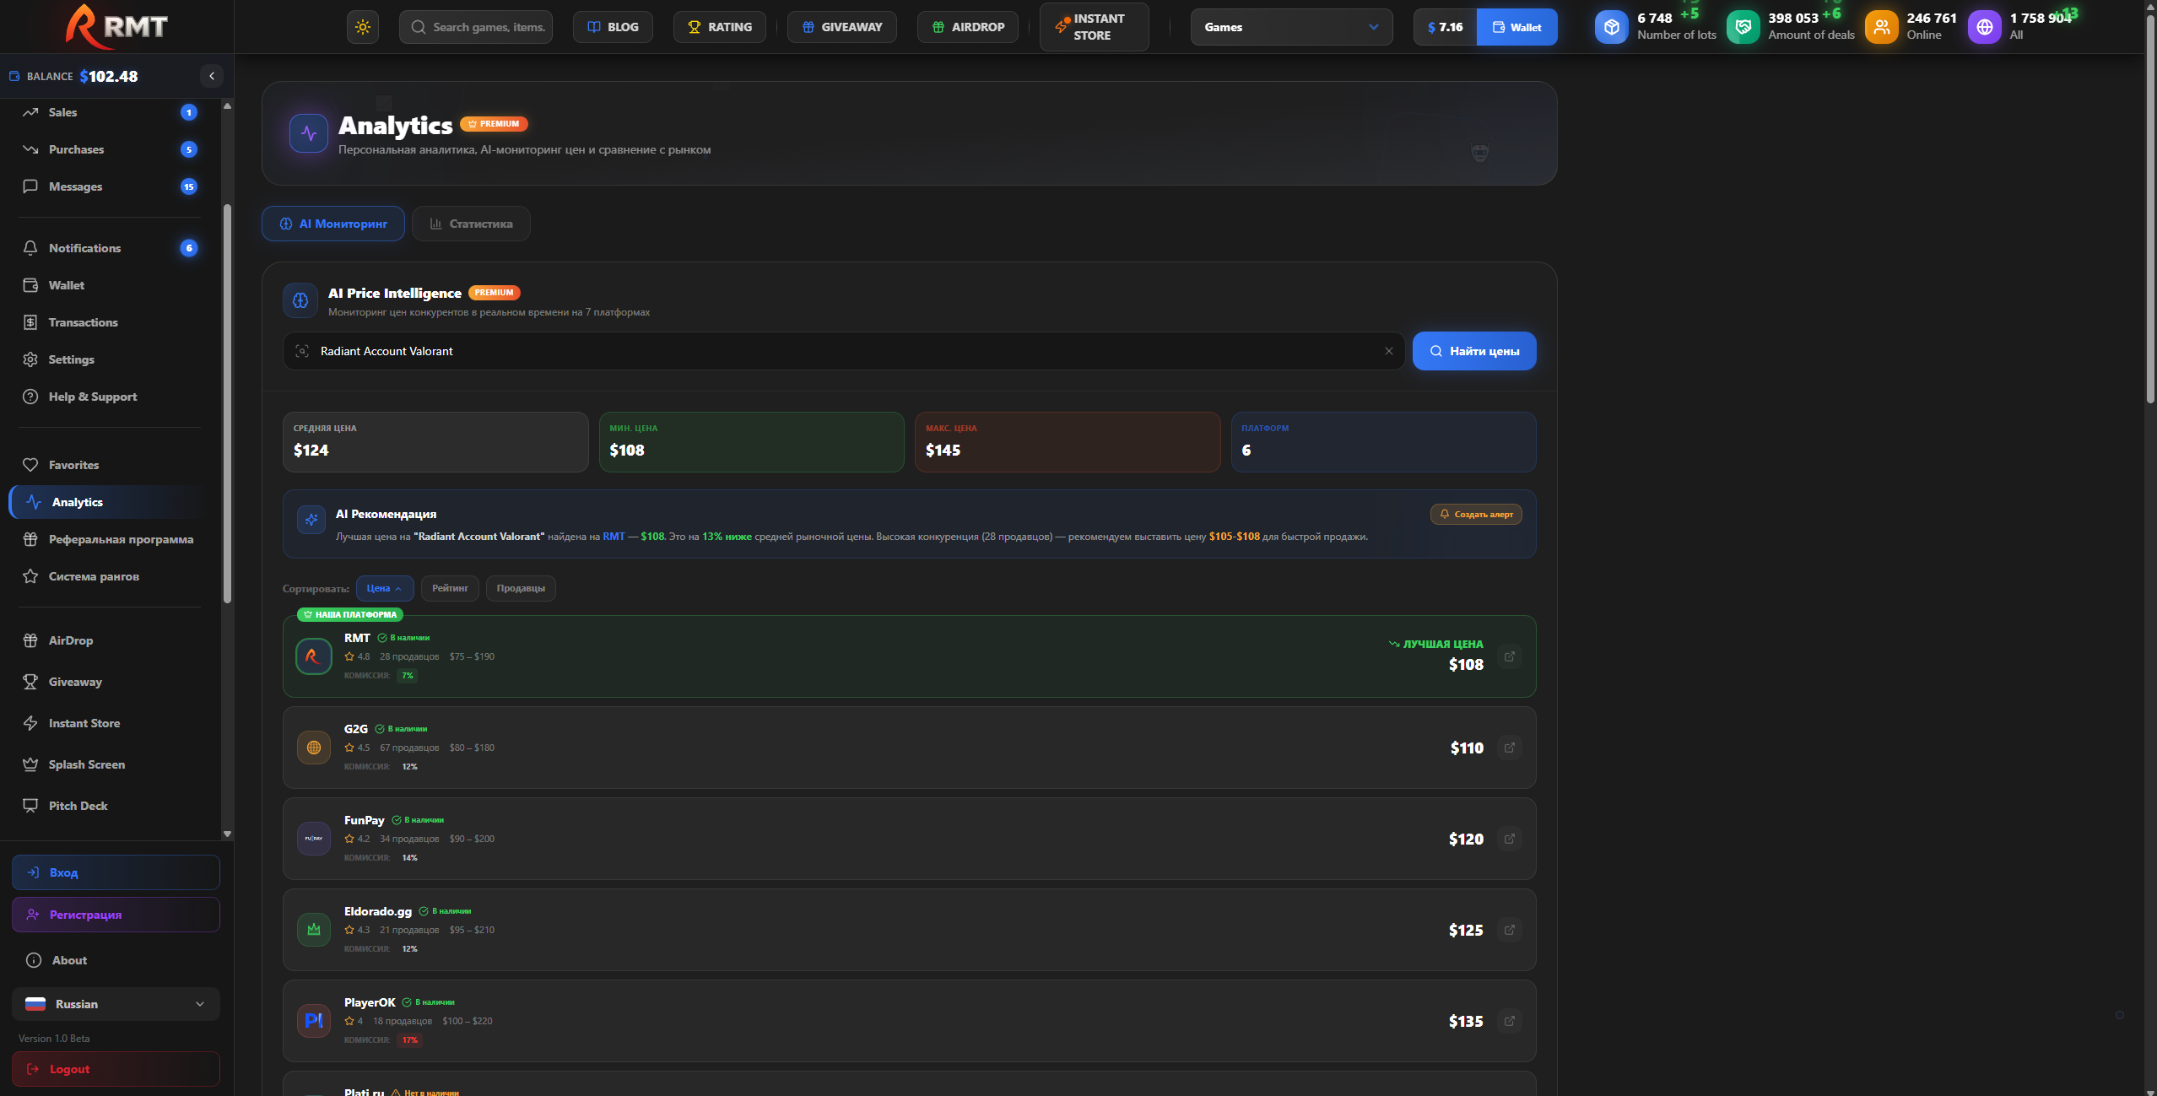Click the Amount of deals handshake icon
This screenshot has height=1096, width=2157.
[x=1743, y=27]
